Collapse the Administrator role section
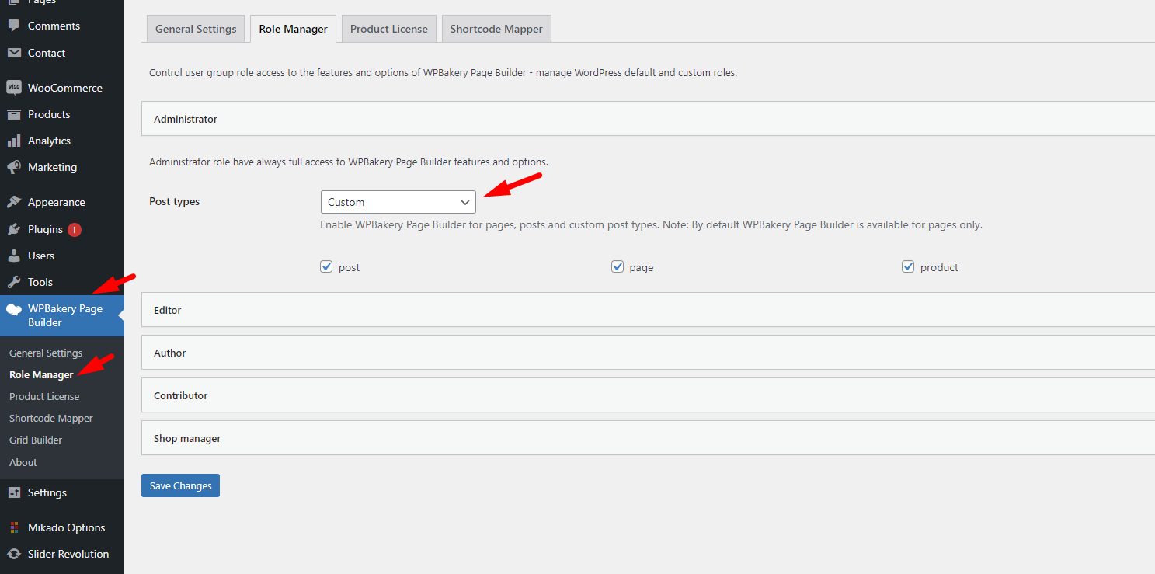Image resolution: width=1155 pixels, height=574 pixels. click(x=648, y=119)
